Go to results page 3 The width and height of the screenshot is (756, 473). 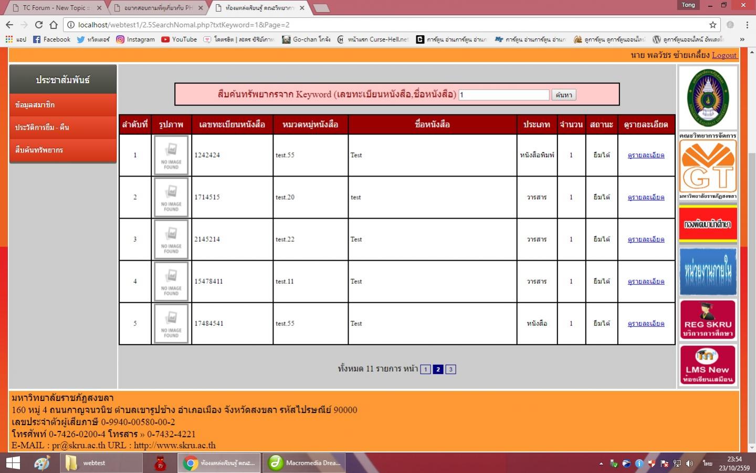pos(450,369)
